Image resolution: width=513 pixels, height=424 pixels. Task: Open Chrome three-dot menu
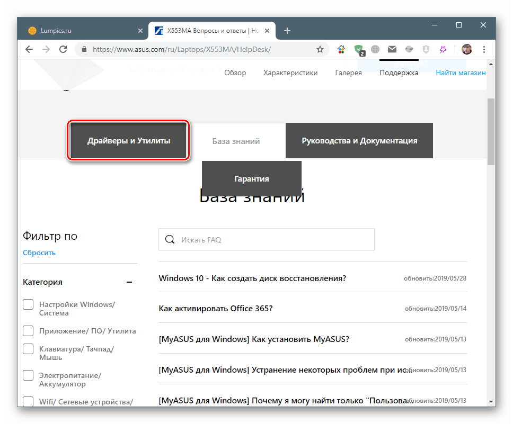pos(484,49)
